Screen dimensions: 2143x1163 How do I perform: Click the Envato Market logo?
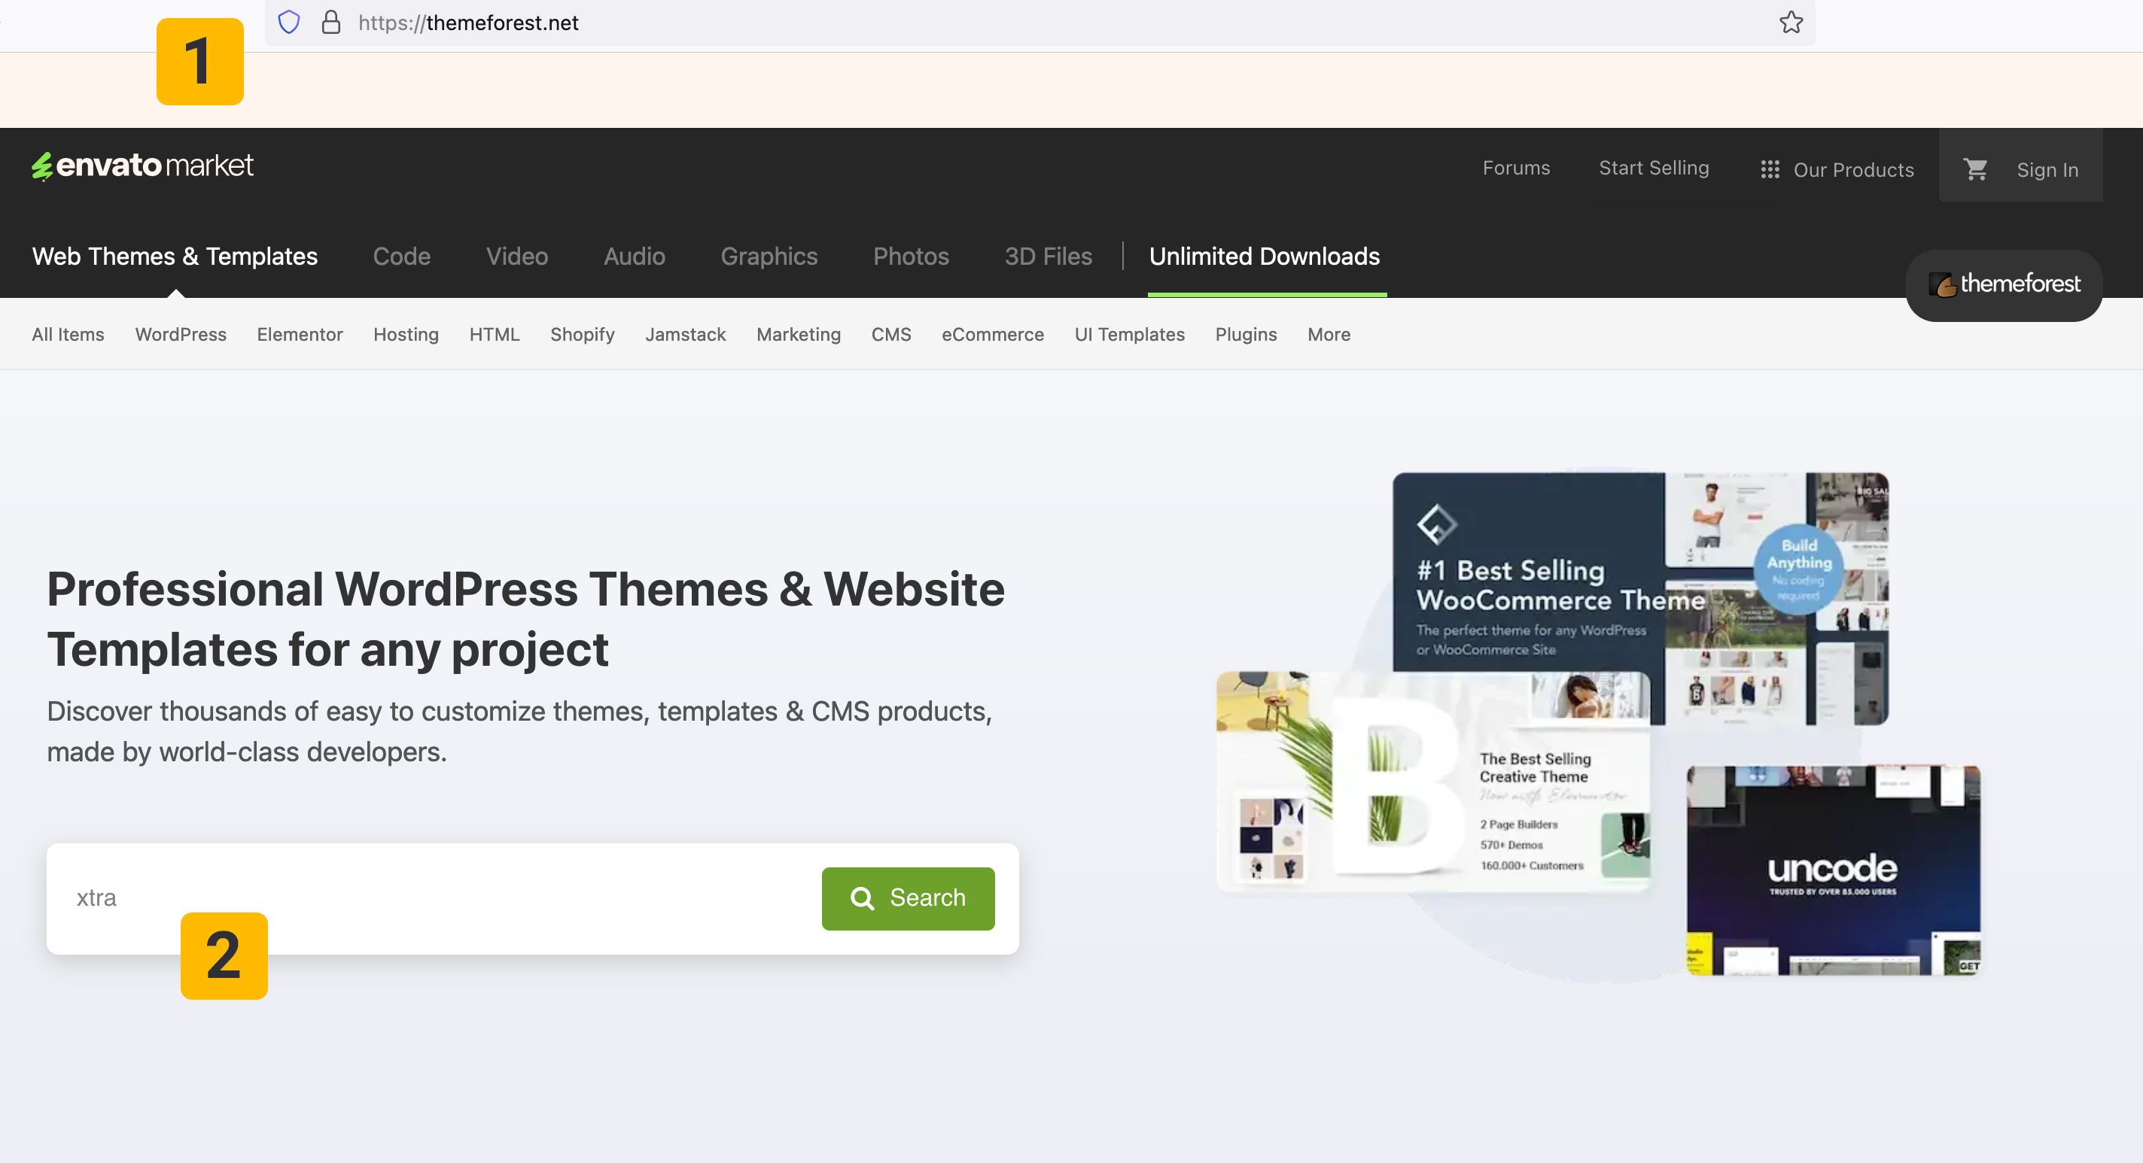(x=142, y=165)
